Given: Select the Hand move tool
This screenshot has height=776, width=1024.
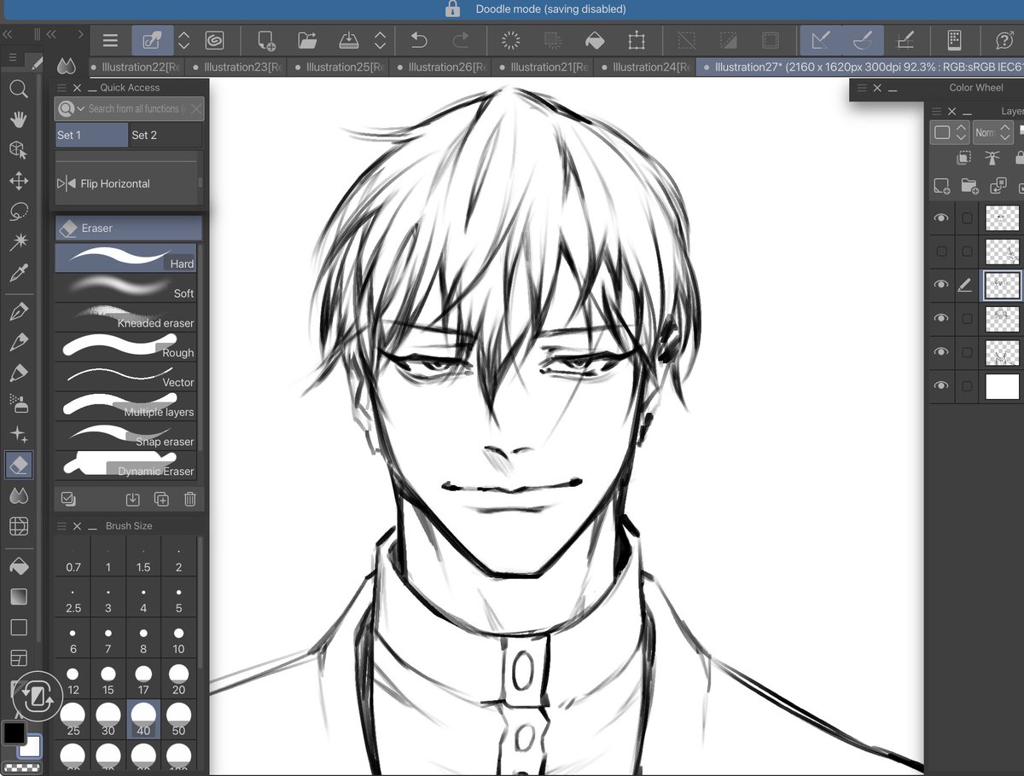Looking at the screenshot, I should pos(18,119).
